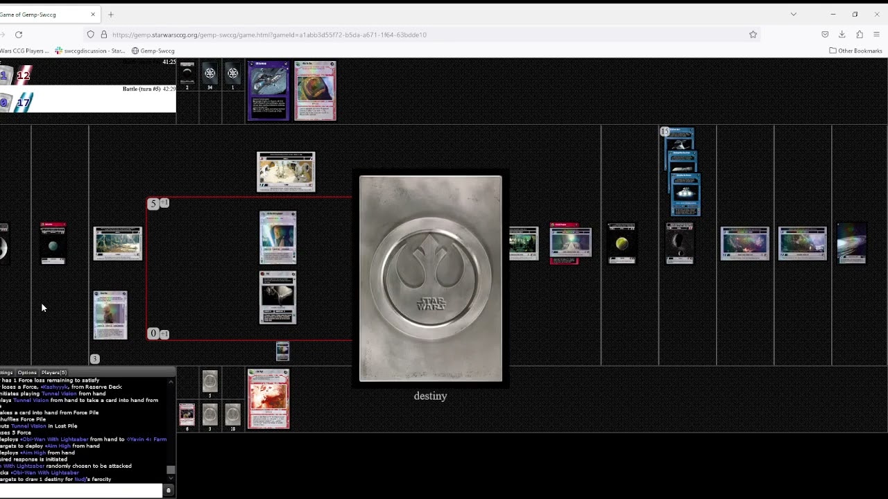Click the Nudj link in chat log

click(x=80, y=479)
